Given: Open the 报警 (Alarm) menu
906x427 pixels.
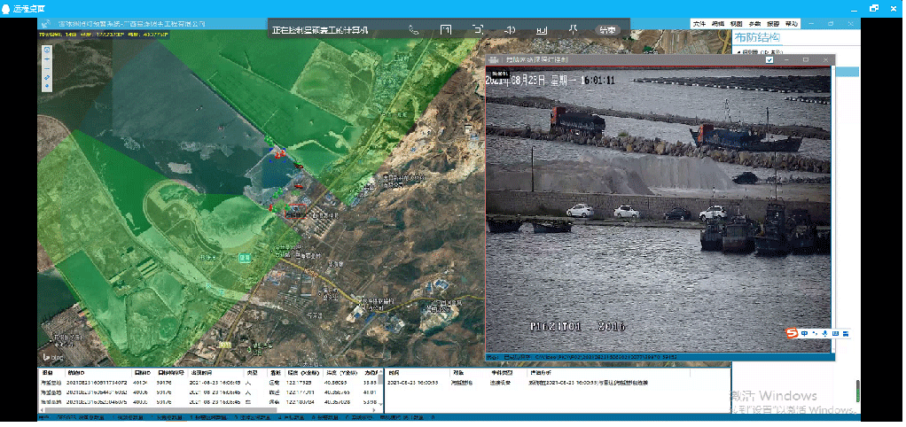Looking at the screenshot, I should (x=773, y=23).
